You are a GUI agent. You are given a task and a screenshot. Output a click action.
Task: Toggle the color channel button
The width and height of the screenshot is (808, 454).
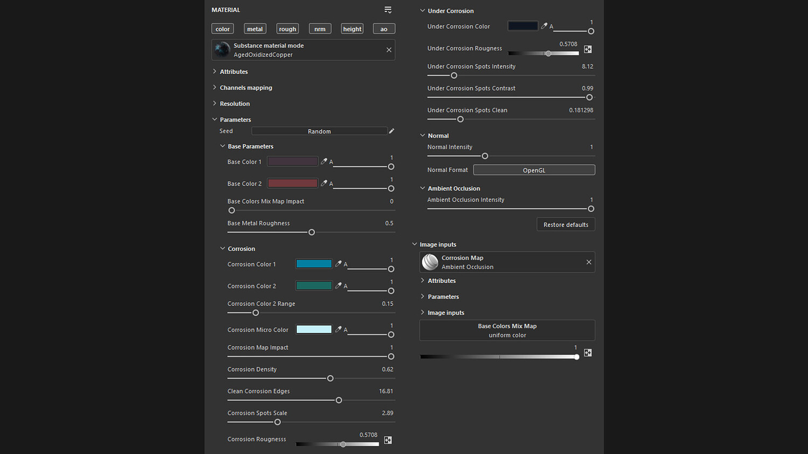[222, 29]
